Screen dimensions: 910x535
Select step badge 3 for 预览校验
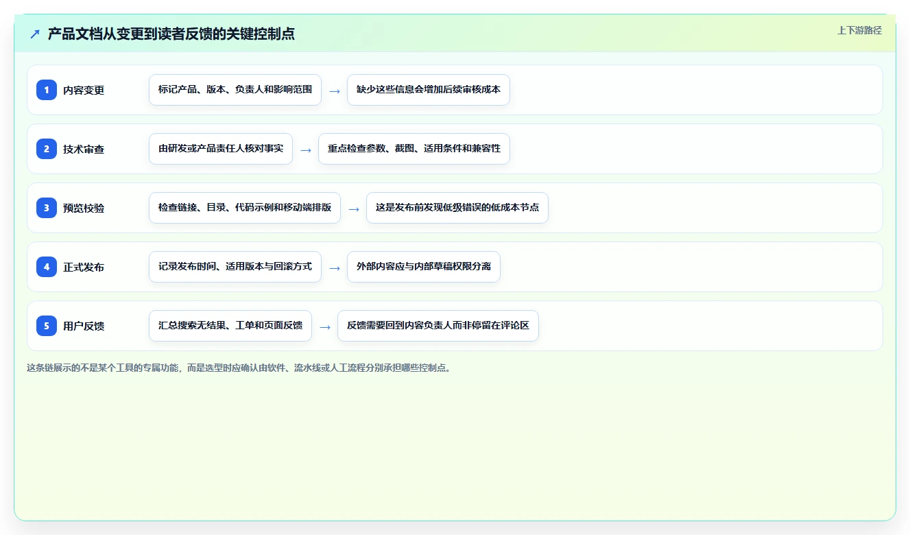(47, 208)
